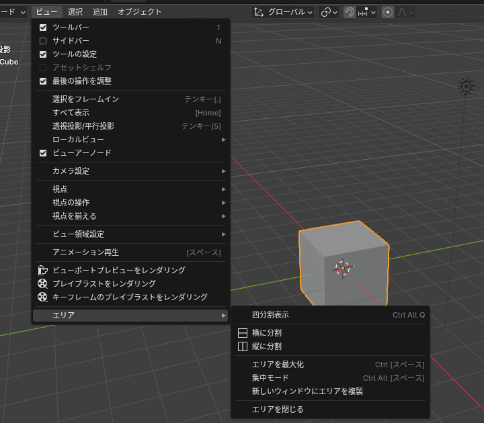Click the 横に分割 split icon
This screenshot has width=484, height=423.
pyautogui.click(x=243, y=333)
